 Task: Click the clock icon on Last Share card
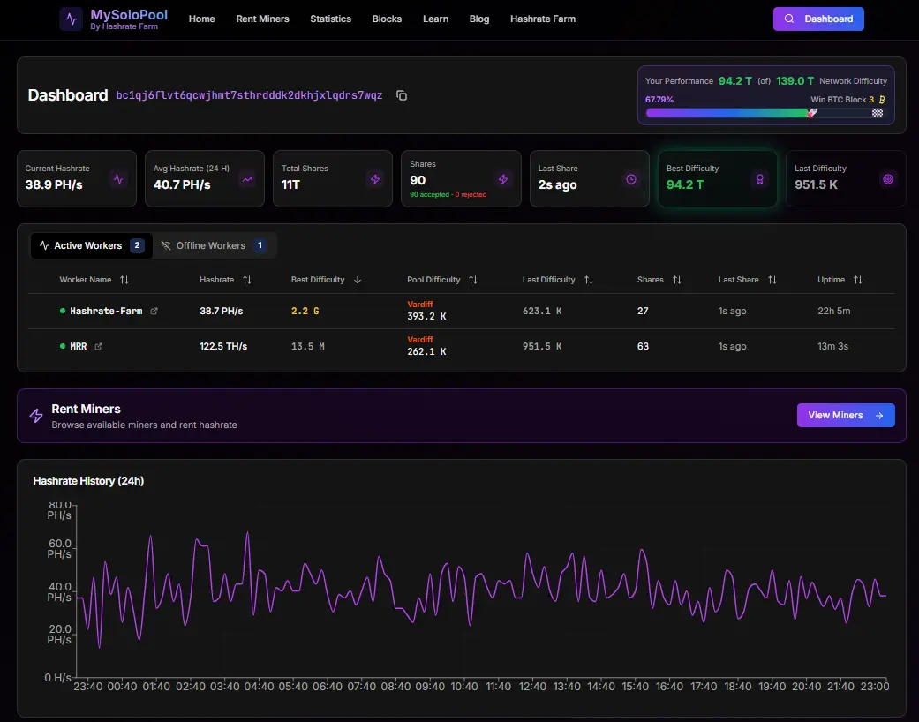(x=630, y=178)
